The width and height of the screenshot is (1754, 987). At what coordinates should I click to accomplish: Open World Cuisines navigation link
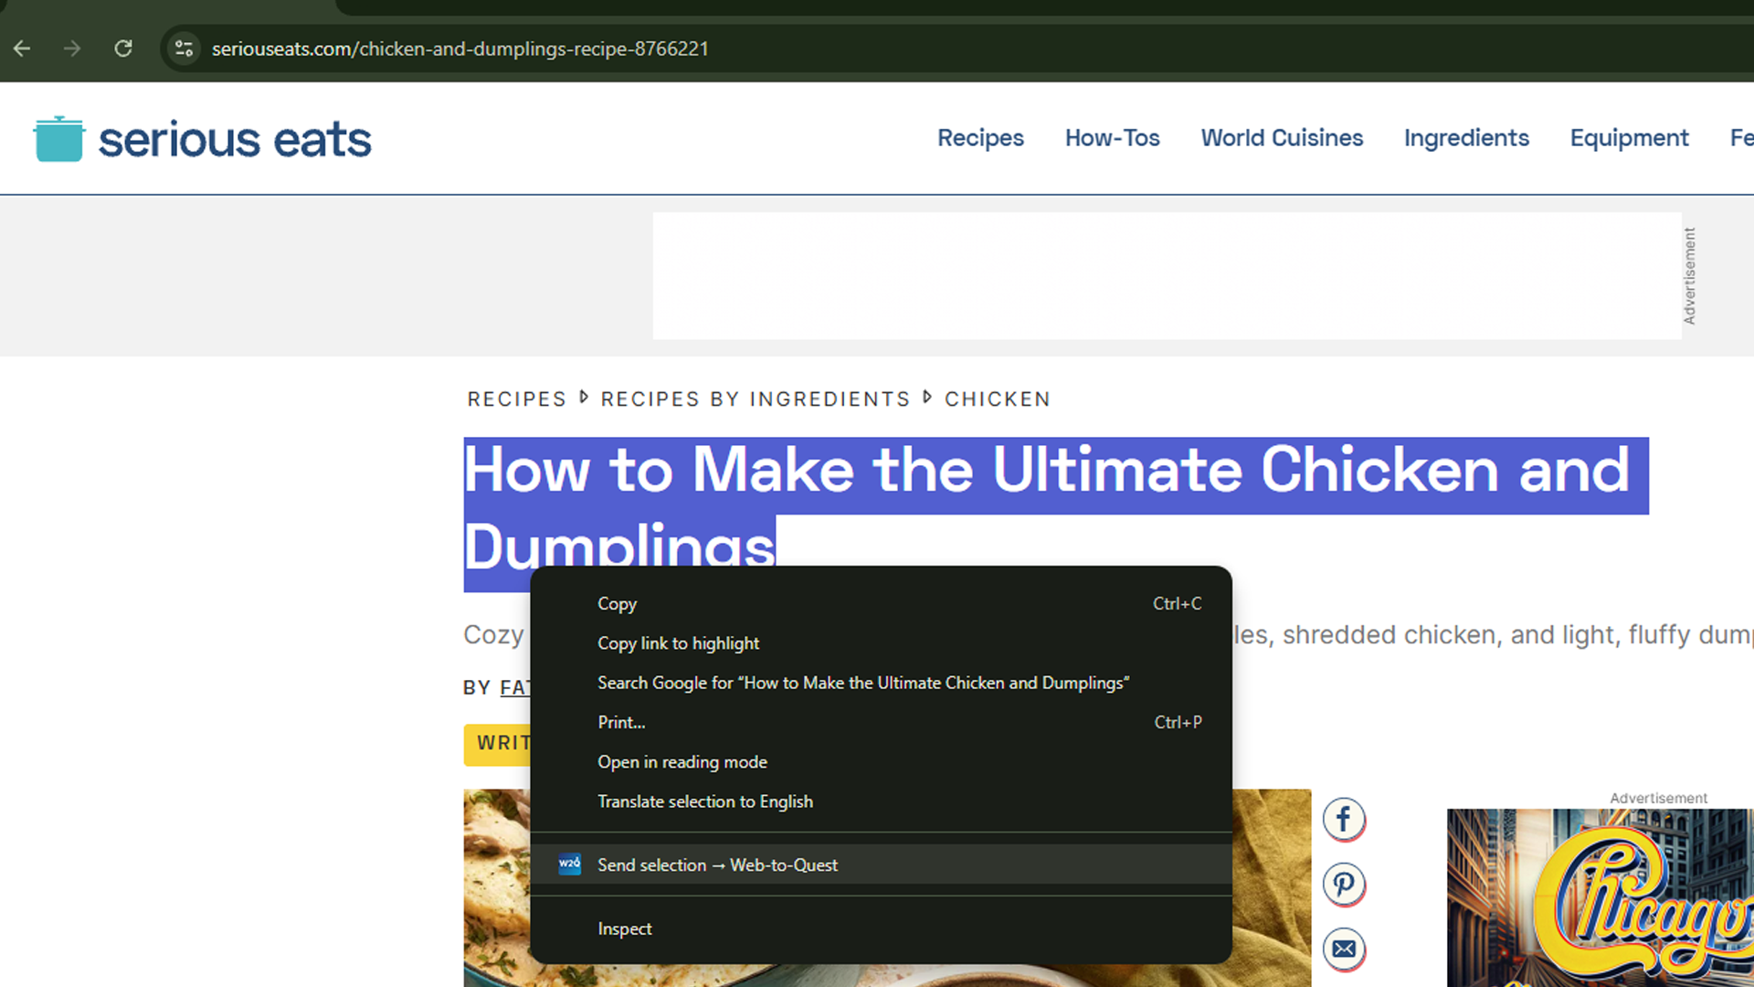(x=1281, y=138)
